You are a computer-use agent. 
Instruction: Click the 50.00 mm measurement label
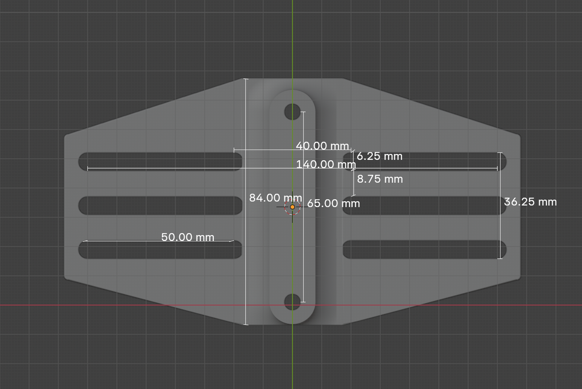pos(188,237)
